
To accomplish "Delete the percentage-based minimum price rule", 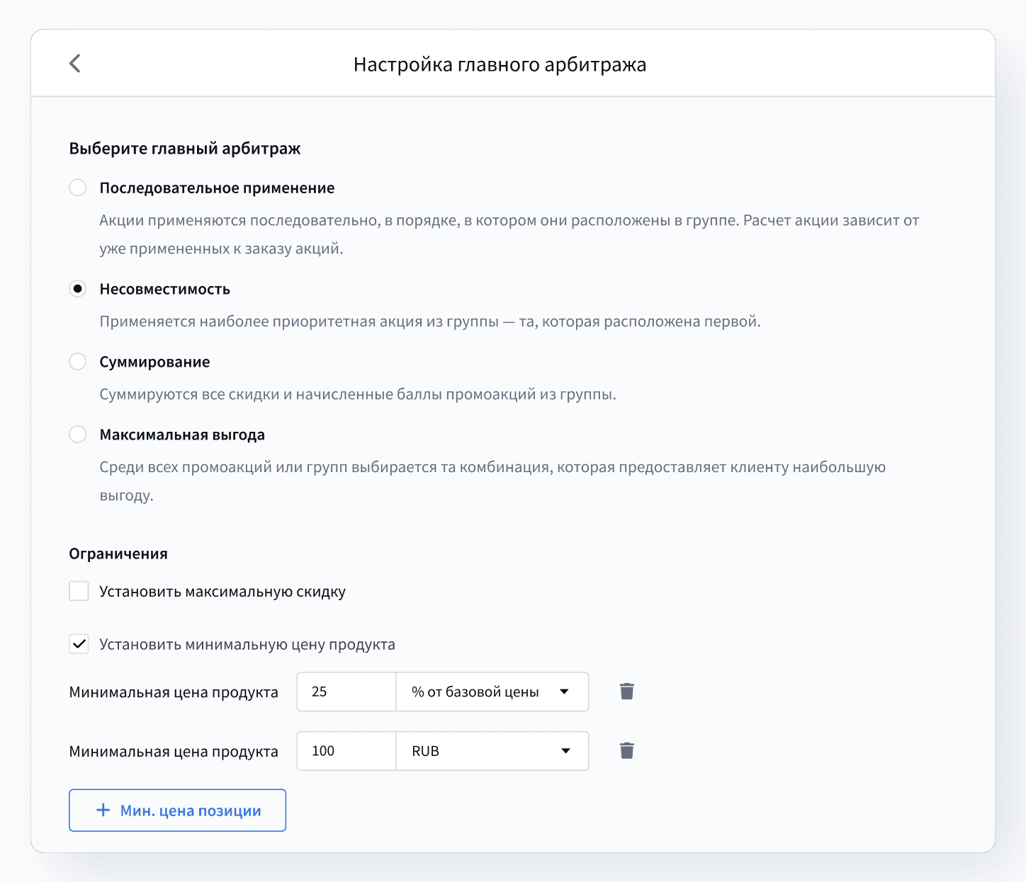I will (x=626, y=692).
